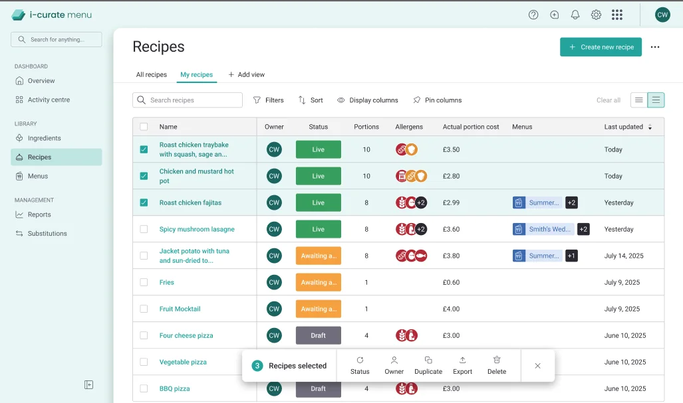Click allergen icons for Roast chicken traybake

pyautogui.click(x=406, y=149)
